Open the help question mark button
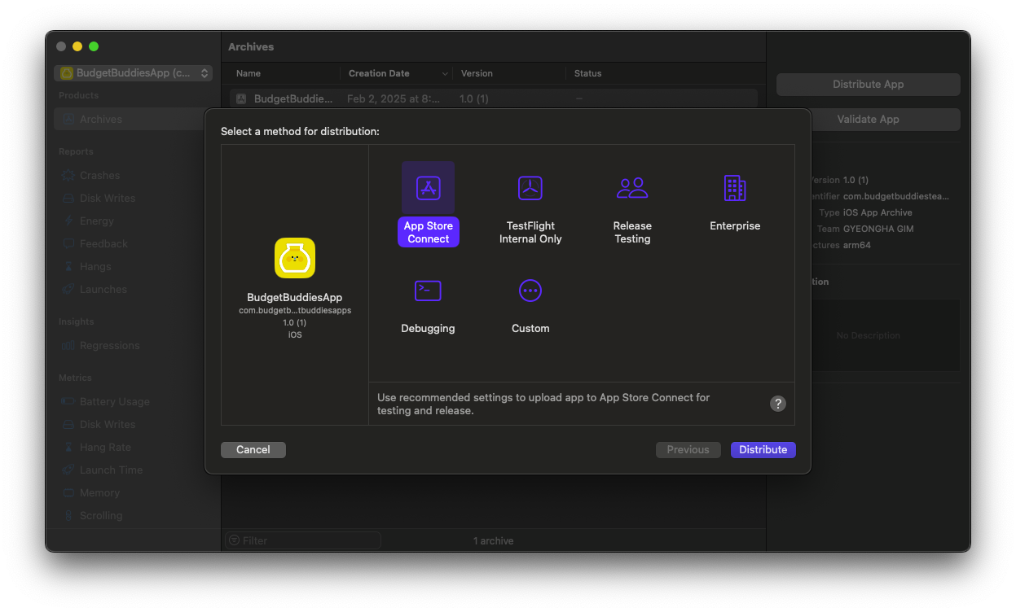 [x=778, y=404]
